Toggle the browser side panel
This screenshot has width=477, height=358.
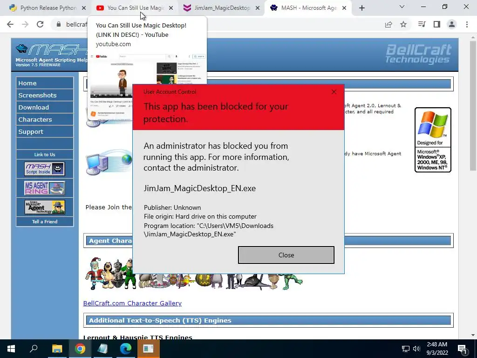pyautogui.click(x=437, y=24)
